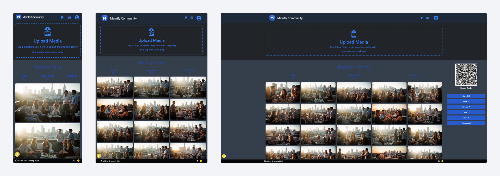
Task: Click v1.0.4.1 version text in mobile footer
Action: pos(21,161)
